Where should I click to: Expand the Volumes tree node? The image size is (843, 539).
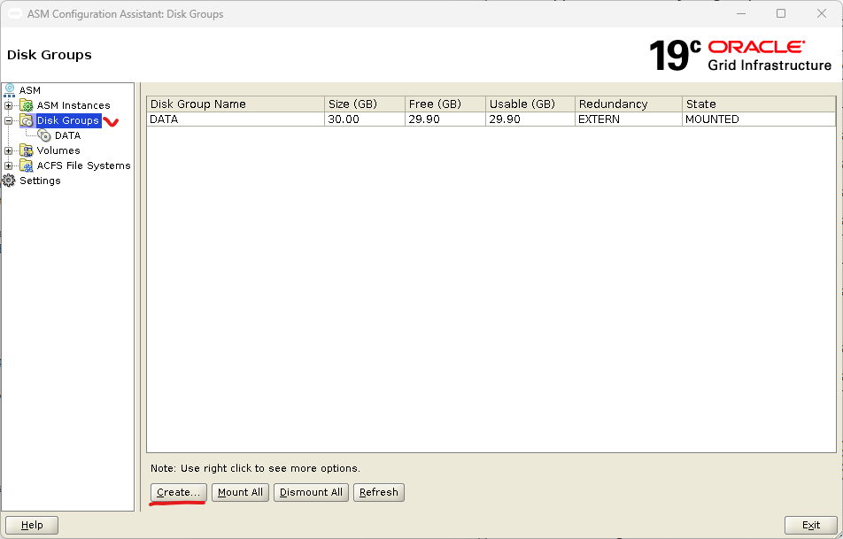coord(9,150)
